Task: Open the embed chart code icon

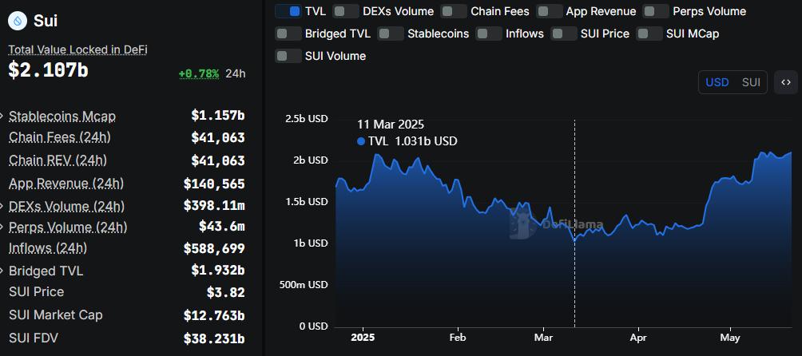Action: [786, 82]
